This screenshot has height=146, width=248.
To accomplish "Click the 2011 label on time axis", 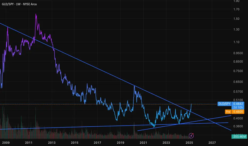I will click(x=29, y=143).
